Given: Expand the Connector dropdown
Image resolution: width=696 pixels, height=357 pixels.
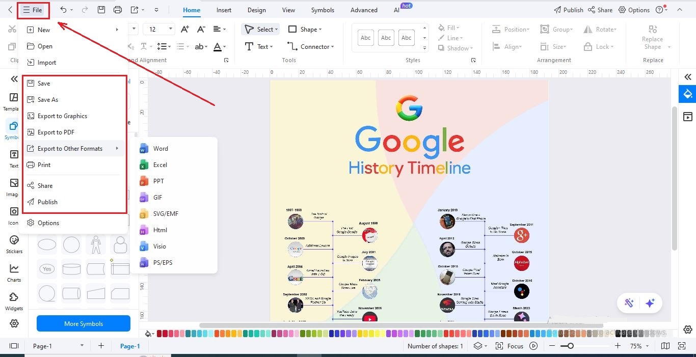Looking at the screenshot, I should [x=332, y=47].
